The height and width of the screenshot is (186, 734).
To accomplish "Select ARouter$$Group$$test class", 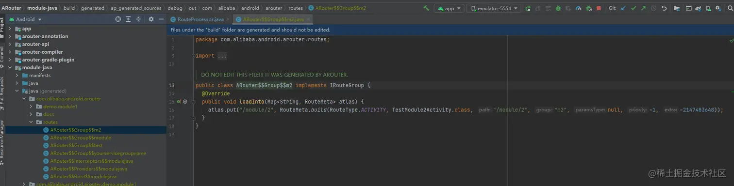I will click(72, 145).
